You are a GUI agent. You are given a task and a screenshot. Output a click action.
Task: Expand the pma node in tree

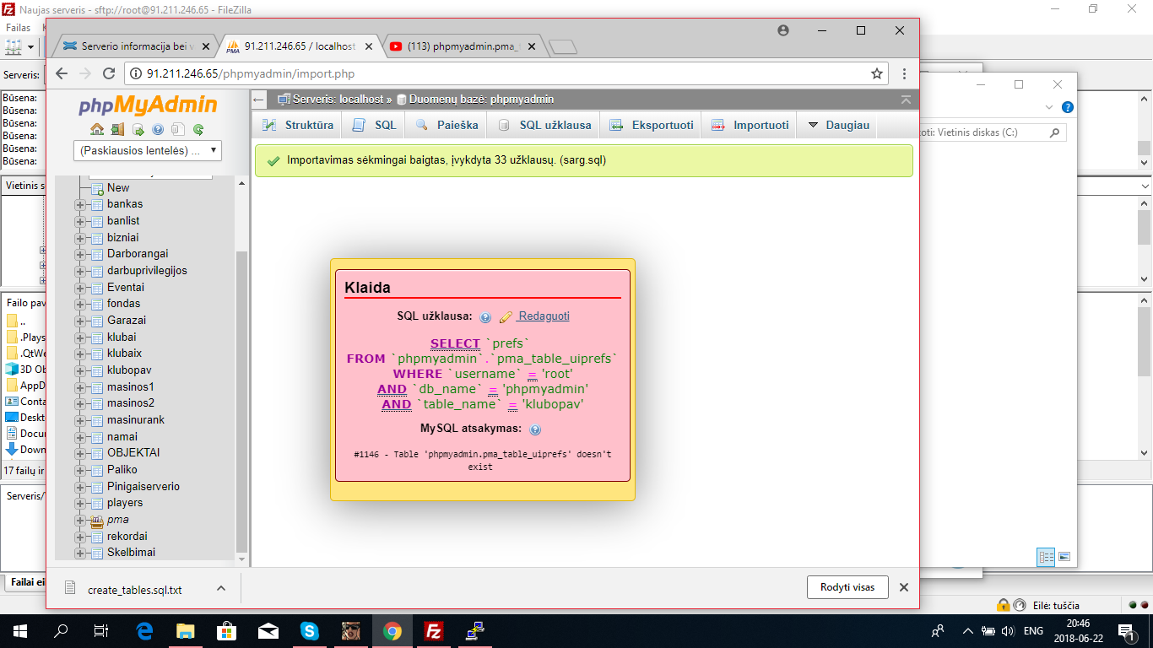coord(80,520)
